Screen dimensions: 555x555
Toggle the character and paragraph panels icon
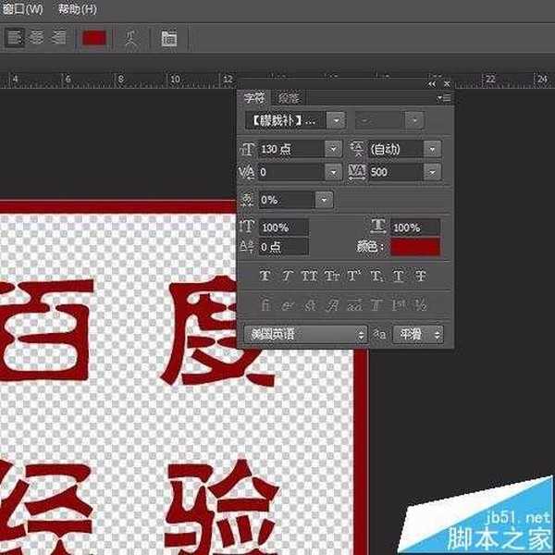(169, 39)
